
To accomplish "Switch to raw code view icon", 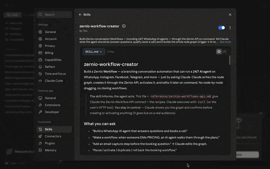I will 224,52.
